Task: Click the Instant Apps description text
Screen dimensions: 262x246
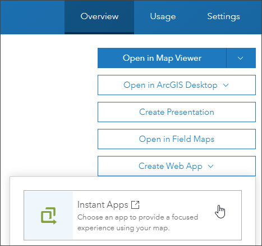Action: pos(137,222)
